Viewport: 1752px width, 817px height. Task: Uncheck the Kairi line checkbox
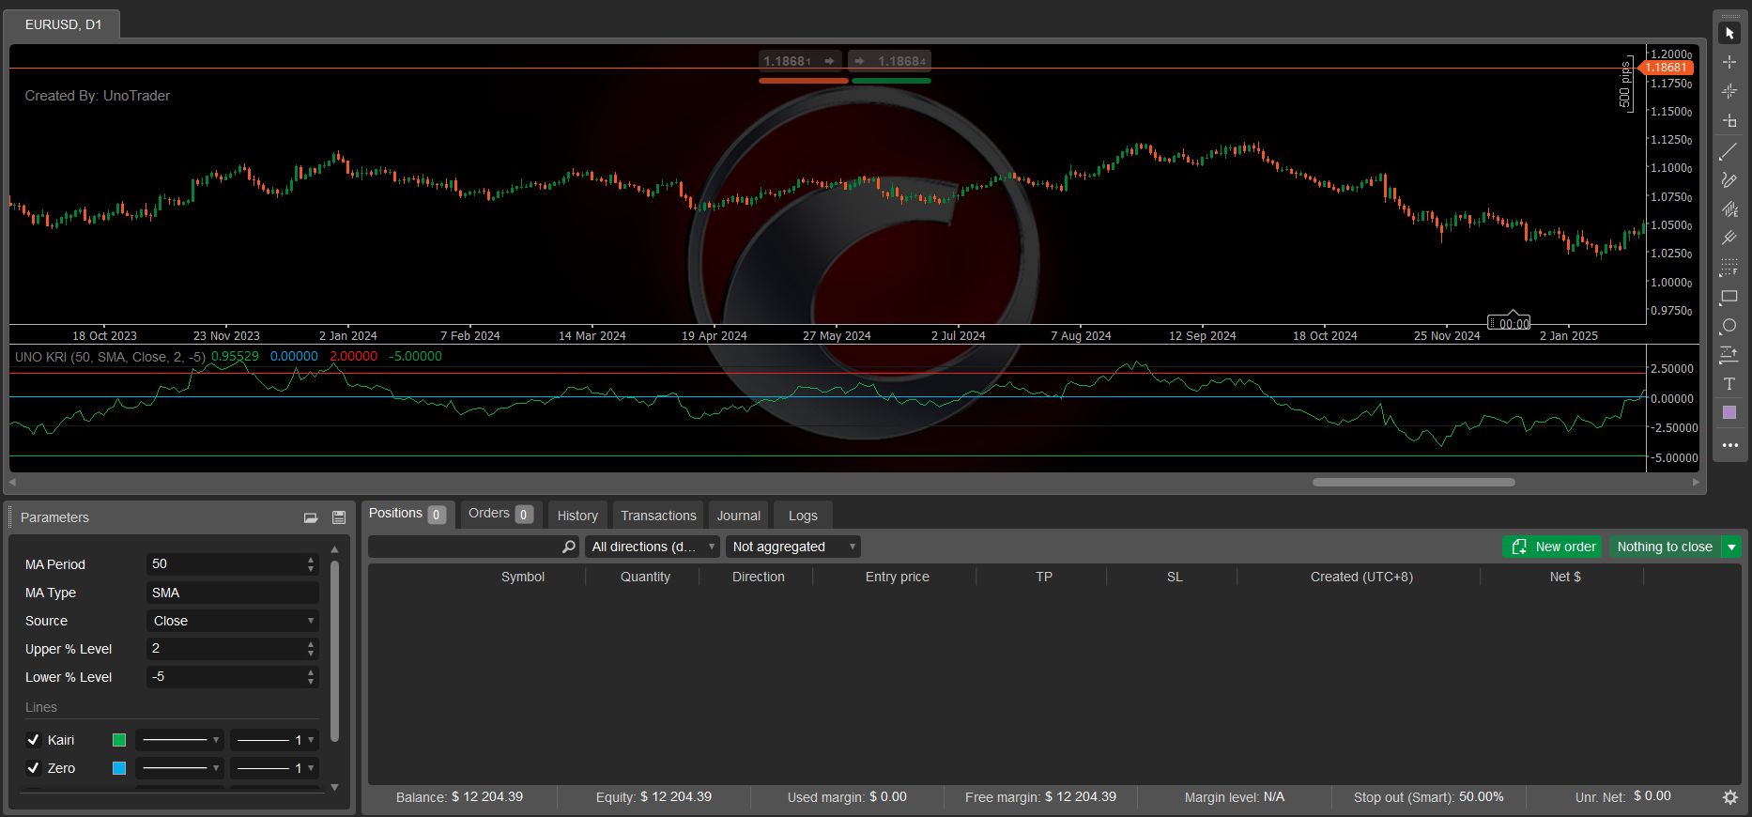coord(34,740)
